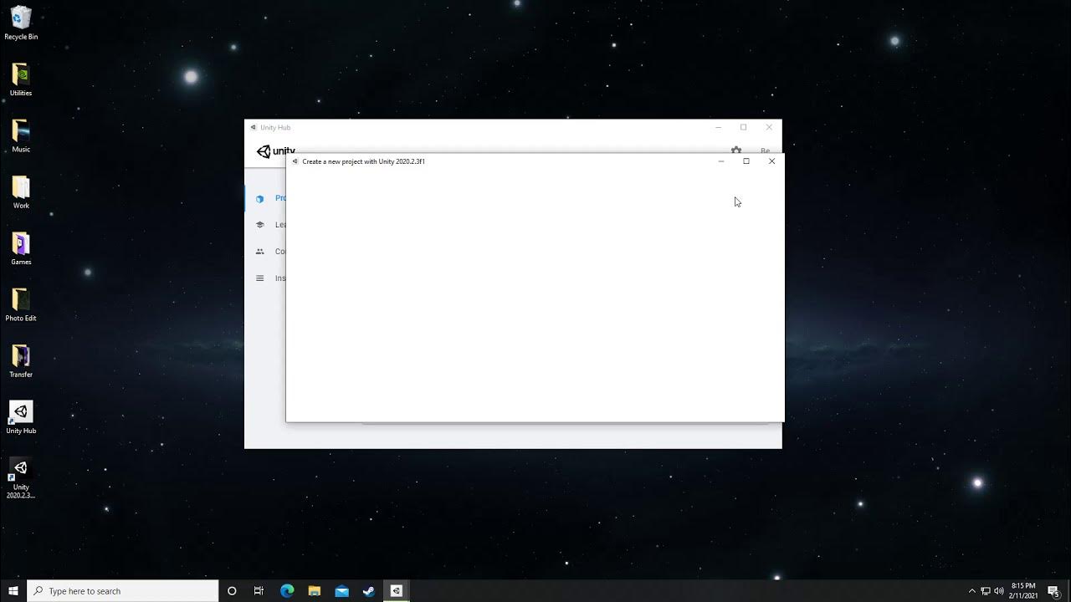The height and width of the screenshot is (602, 1071).
Task: Open the Mail app from taskbar
Action: (341, 591)
